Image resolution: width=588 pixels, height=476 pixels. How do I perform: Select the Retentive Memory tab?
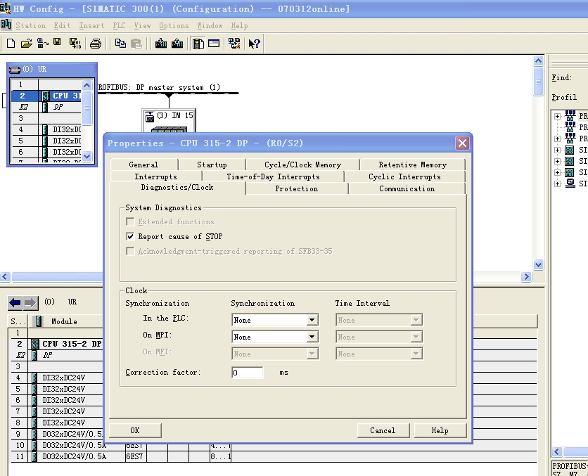(412, 165)
